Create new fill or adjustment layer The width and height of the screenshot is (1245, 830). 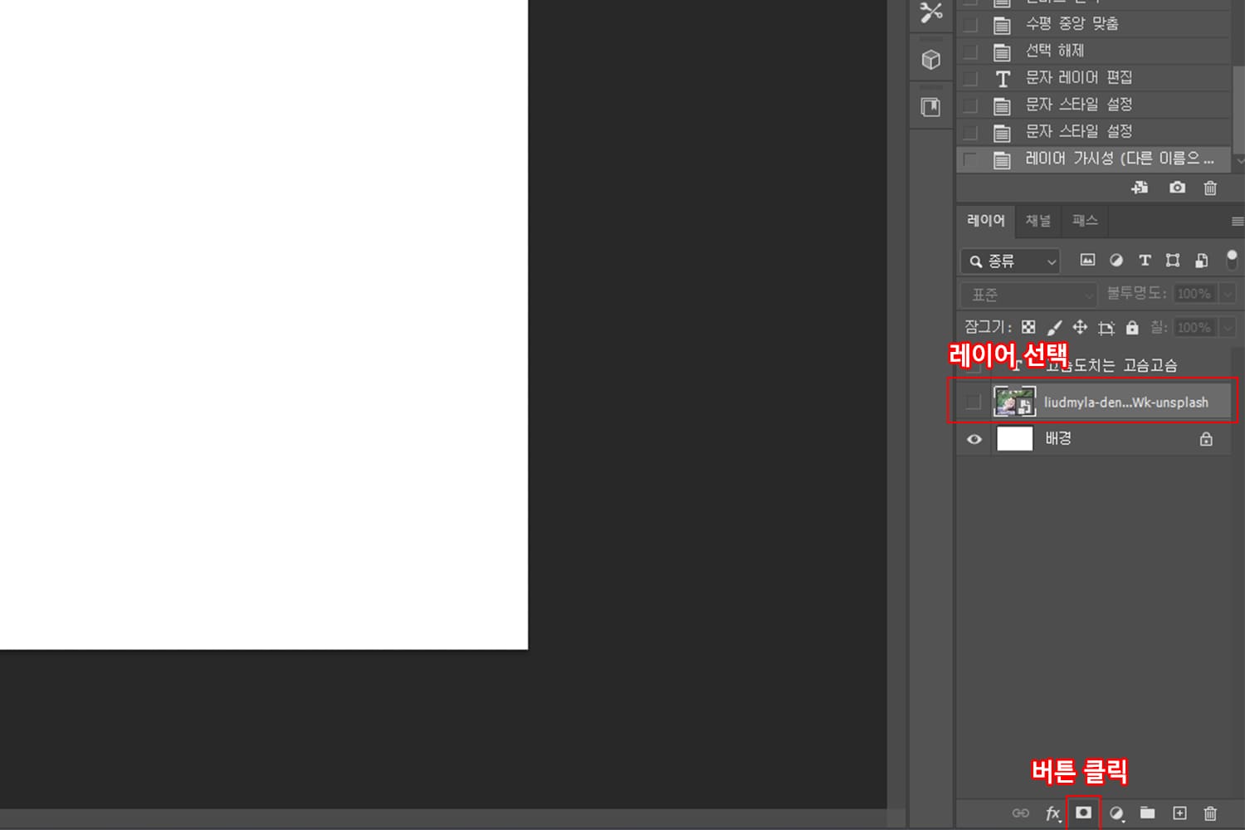[x=1117, y=813]
